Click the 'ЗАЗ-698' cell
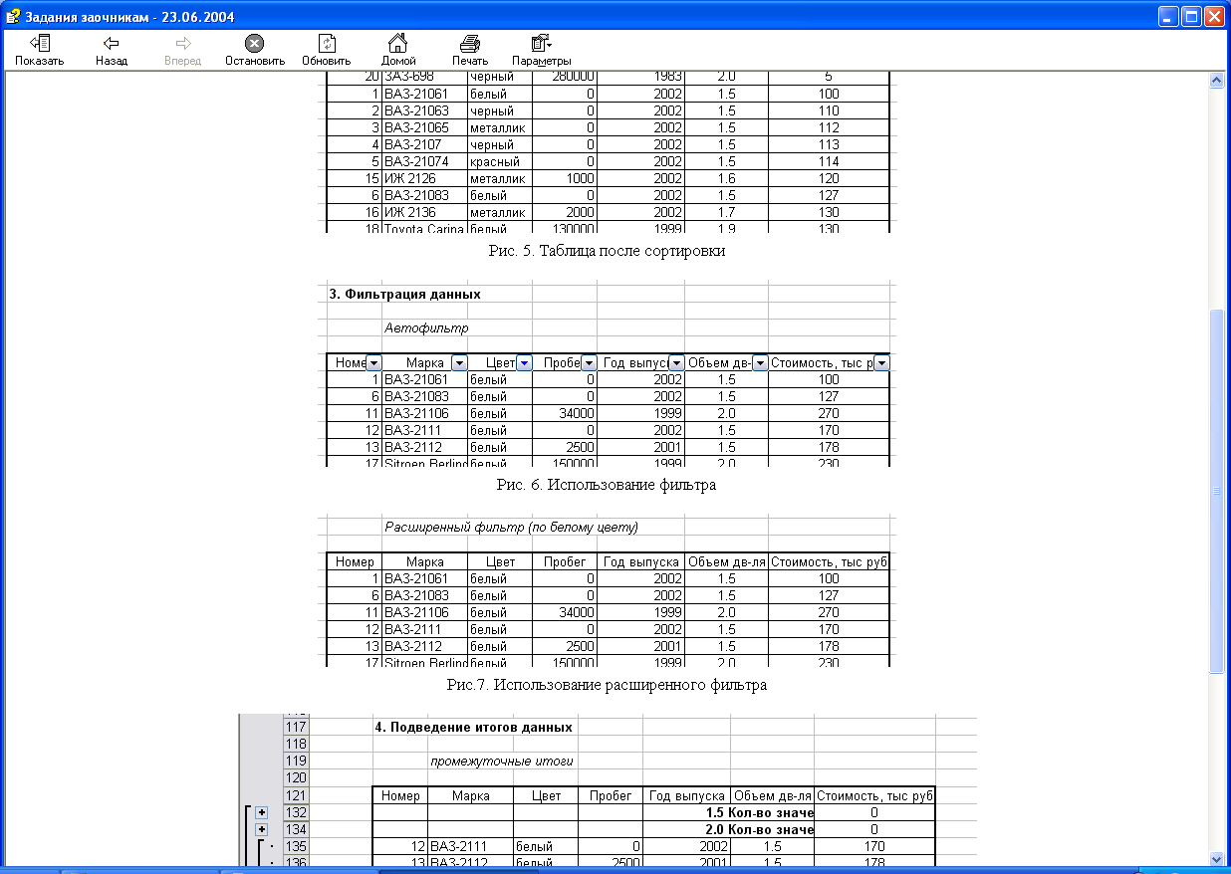The height and width of the screenshot is (874, 1231). click(425, 77)
